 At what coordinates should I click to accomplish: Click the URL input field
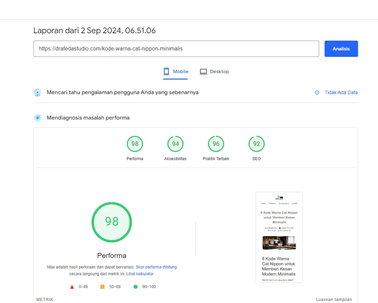pos(176,49)
